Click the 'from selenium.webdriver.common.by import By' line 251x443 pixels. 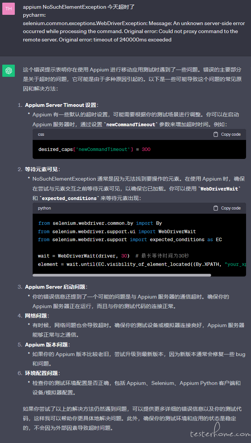(x=100, y=223)
